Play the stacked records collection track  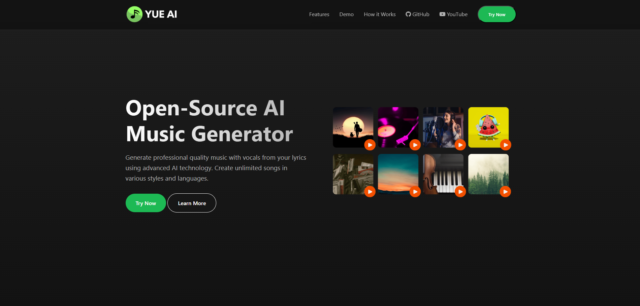370,192
